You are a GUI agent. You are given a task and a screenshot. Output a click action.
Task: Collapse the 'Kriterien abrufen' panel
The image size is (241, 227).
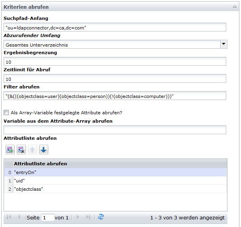click(235, 7)
